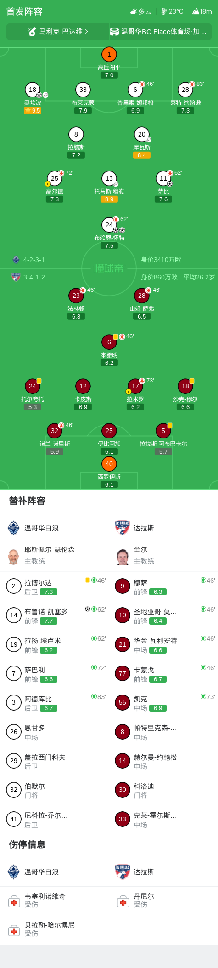218x968 pixels.
Task: Open FC Dallas logo in substitutes section
Action: point(123,528)
